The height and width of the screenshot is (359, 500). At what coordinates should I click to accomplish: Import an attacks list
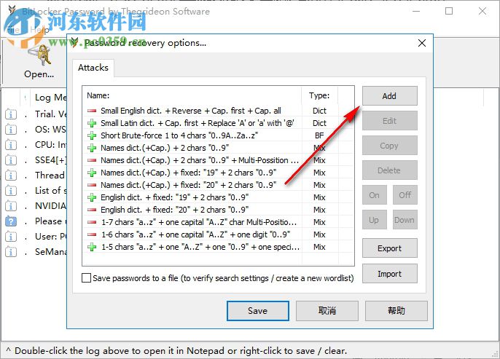coord(389,274)
